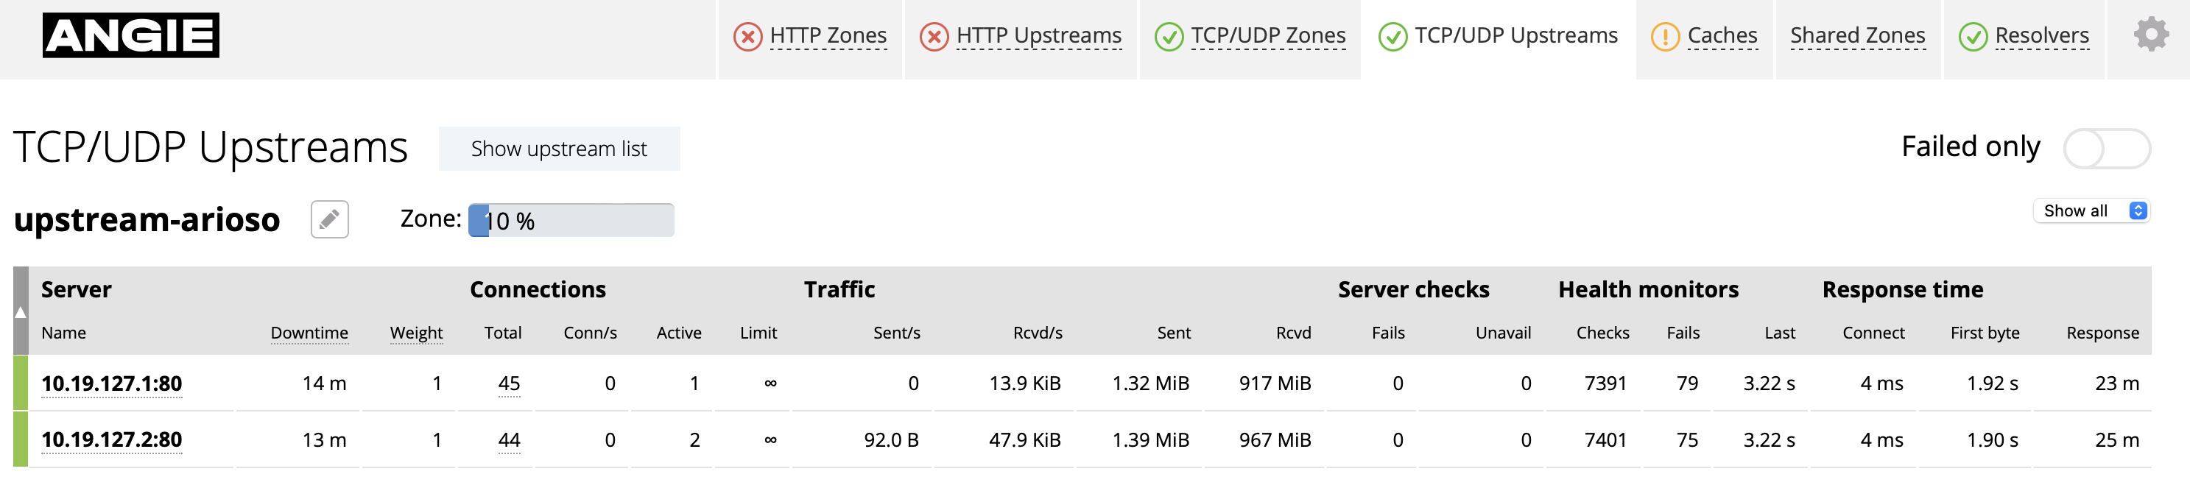Click the HTTP Zones red error icon
The height and width of the screenshot is (502, 2190).
747,38
